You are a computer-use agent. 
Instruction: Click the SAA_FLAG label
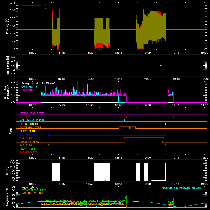pos(26,138)
